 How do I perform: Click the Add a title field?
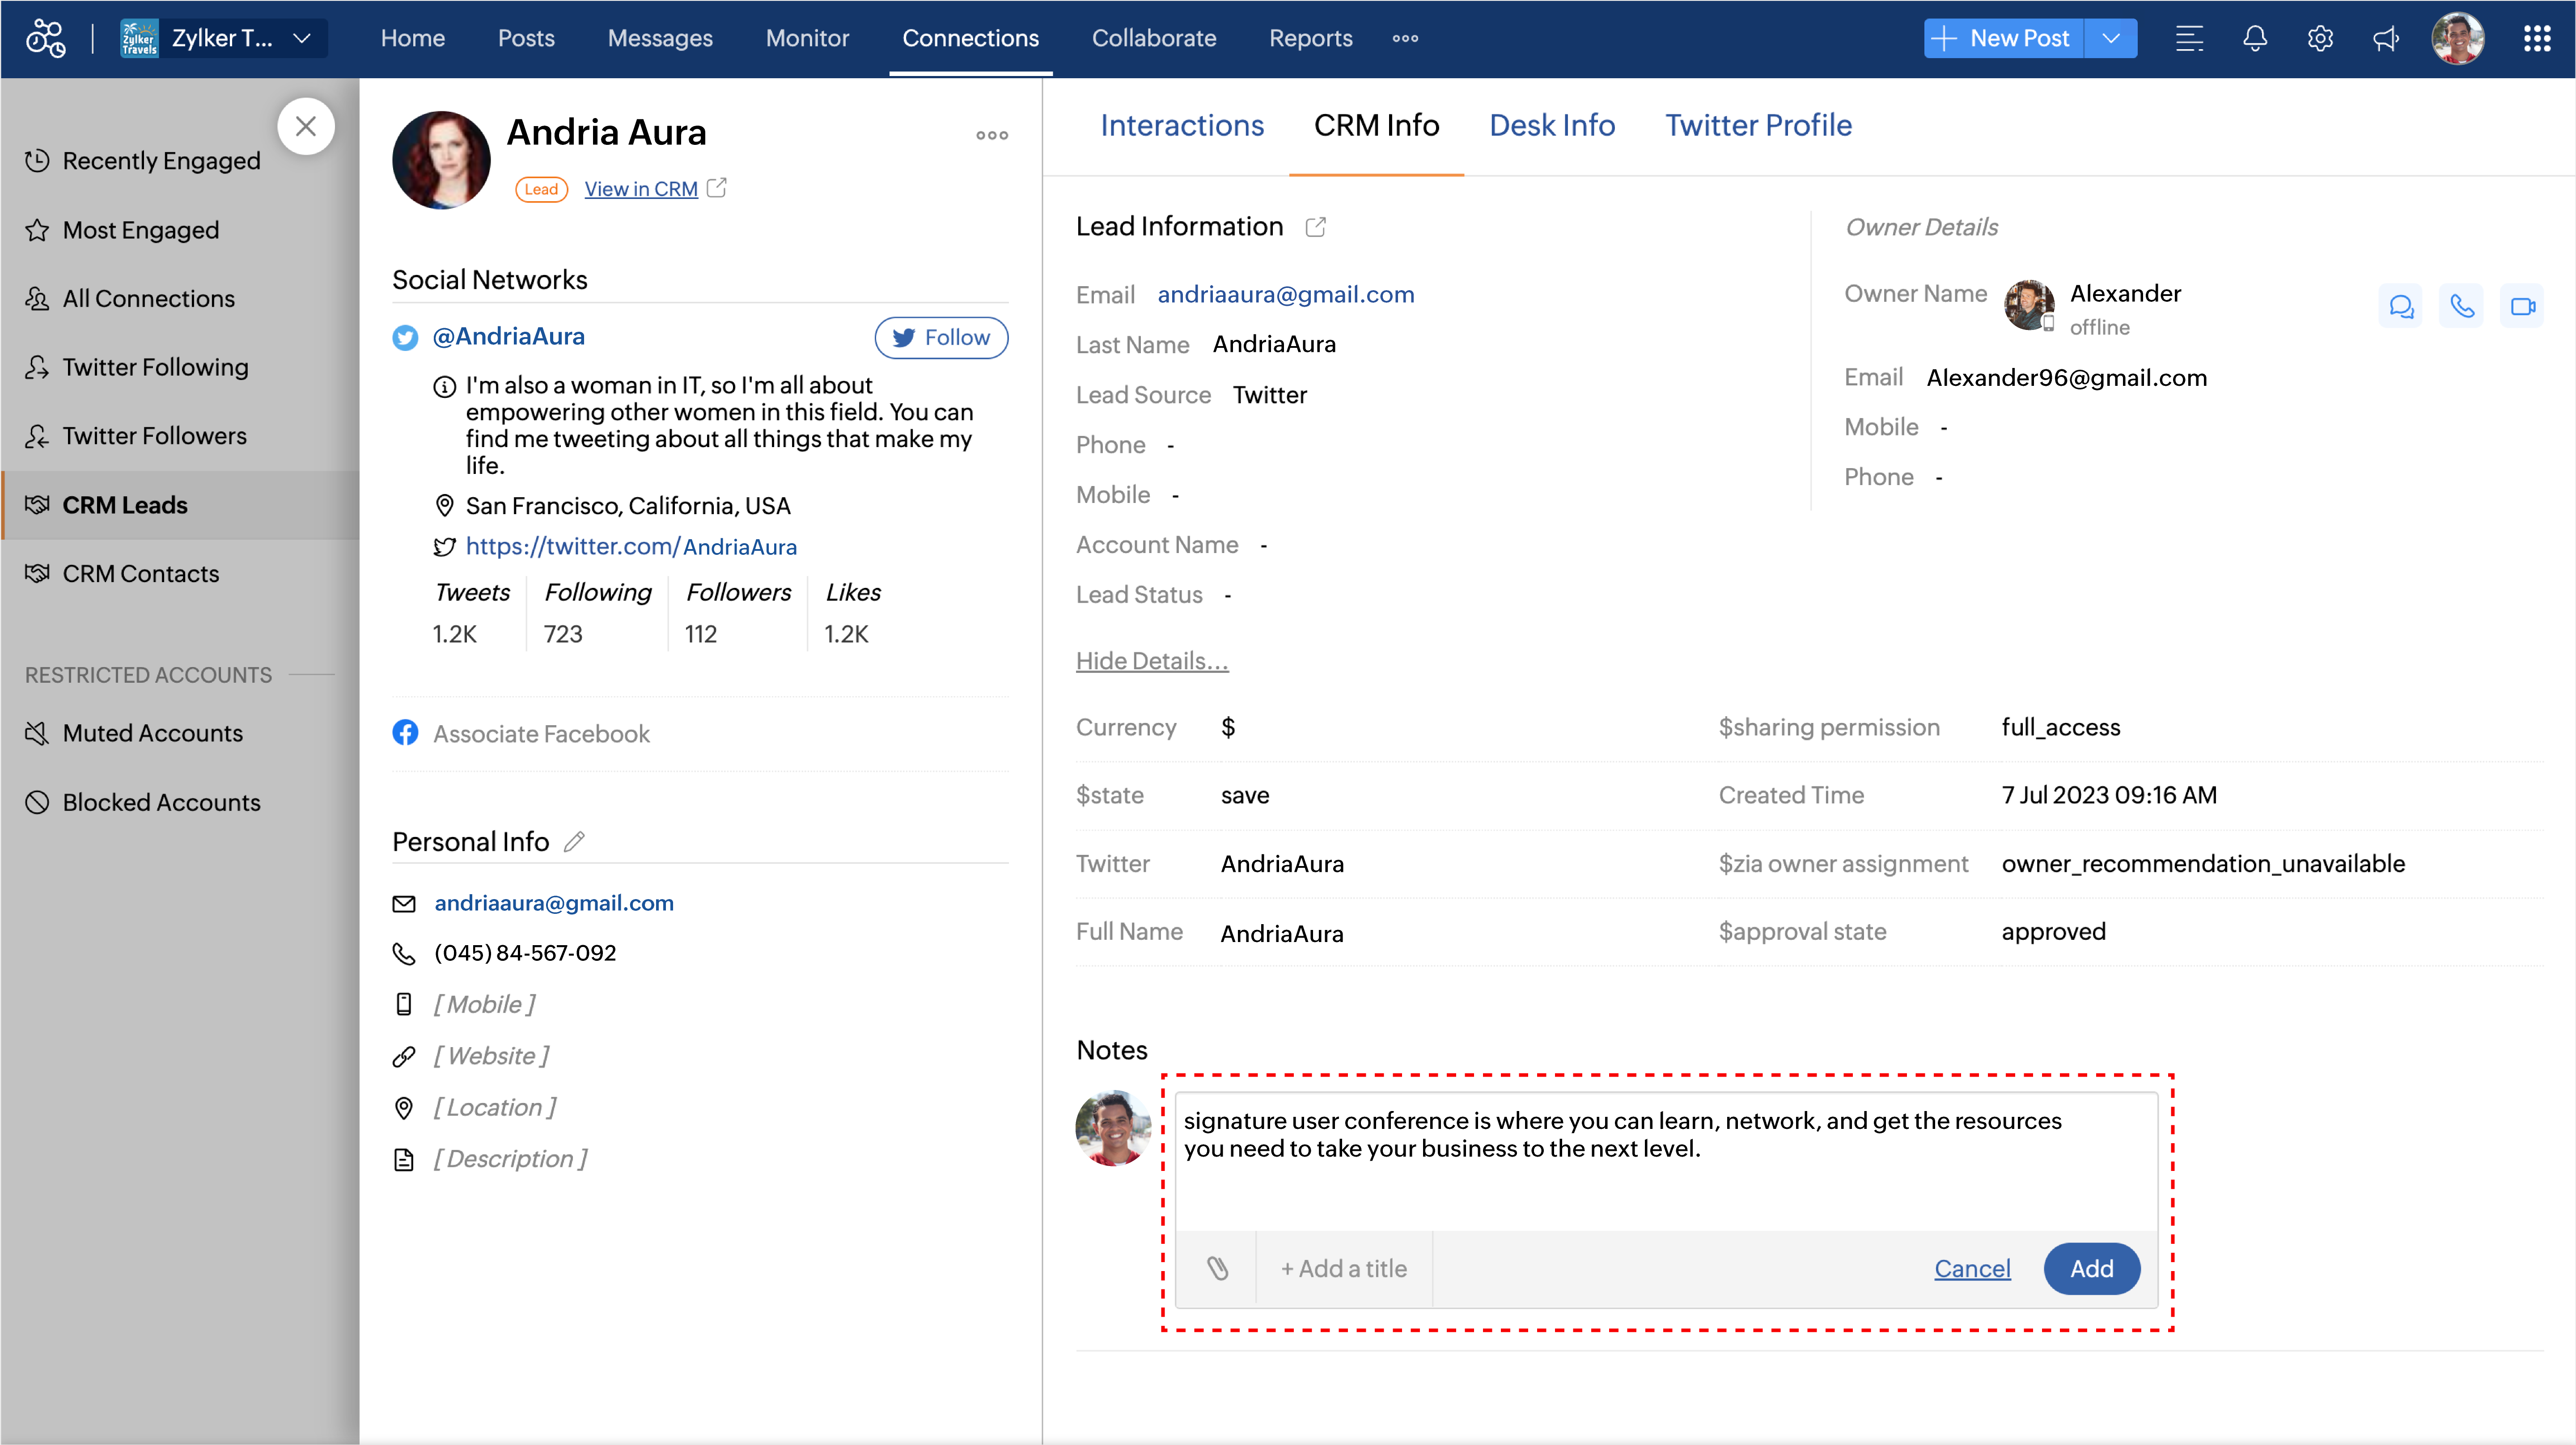[1343, 1268]
